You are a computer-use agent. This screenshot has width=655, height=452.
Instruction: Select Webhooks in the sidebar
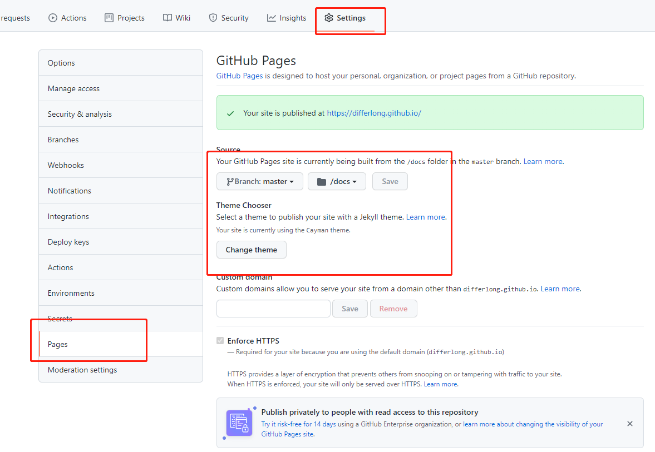click(x=121, y=165)
